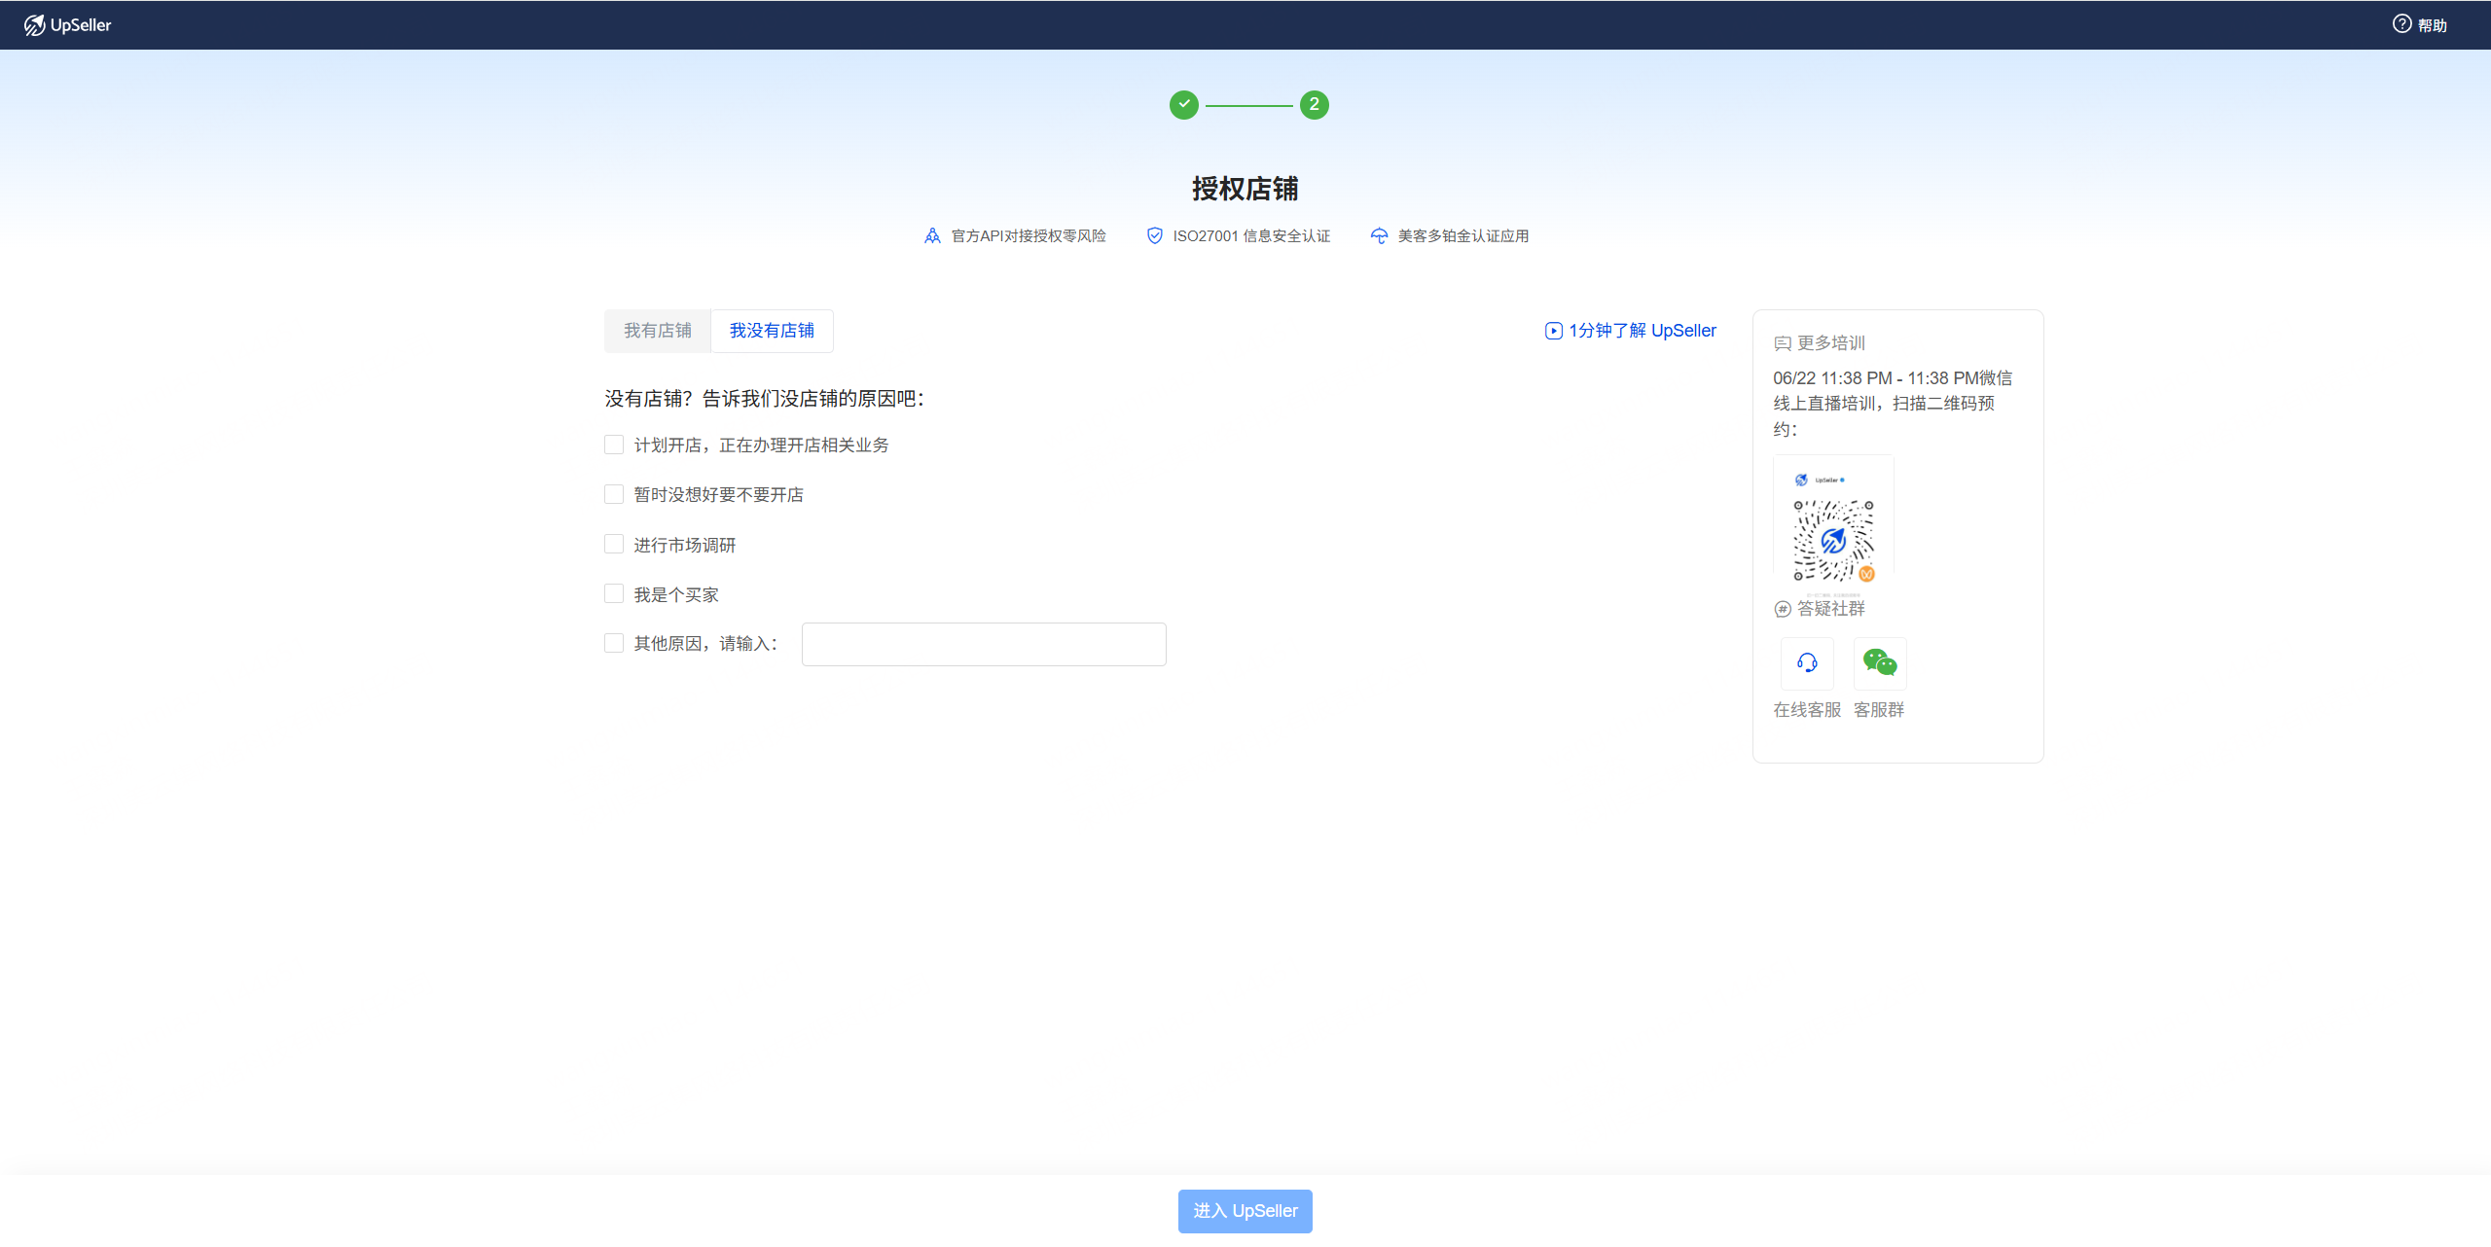Image resolution: width=2491 pixels, height=1247 pixels.
Task: Click the completed step one checkmark
Action: point(1184,105)
